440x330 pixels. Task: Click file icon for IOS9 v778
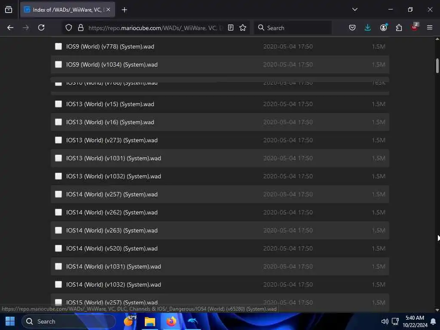(58, 46)
